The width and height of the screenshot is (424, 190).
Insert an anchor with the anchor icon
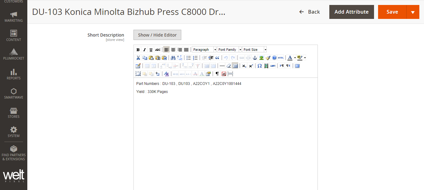click(255, 58)
